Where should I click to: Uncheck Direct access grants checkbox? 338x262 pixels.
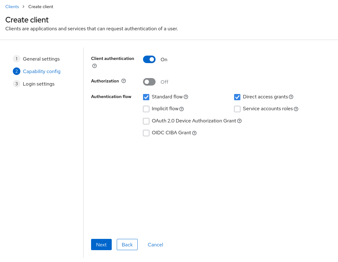(x=237, y=97)
